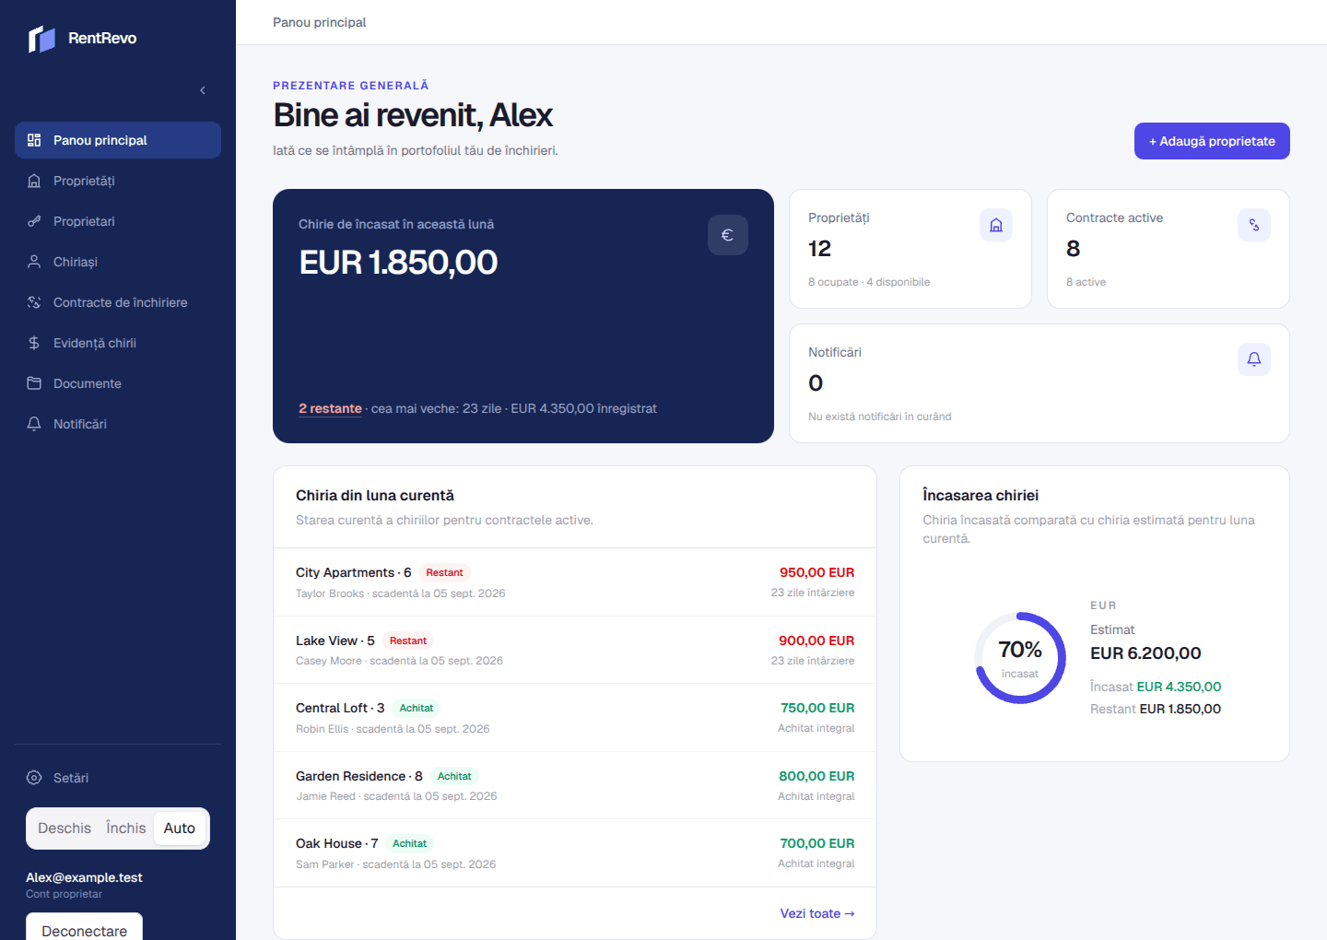Click the sidebar Notificări bell icon
This screenshot has height=940, width=1327.
[x=34, y=424]
